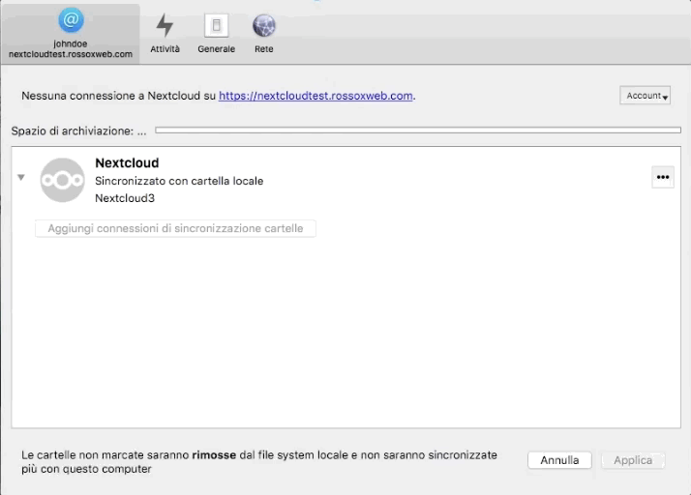Viewport: 691px width, 495px height.
Task: Open the three-dots folder options menu
Action: [x=663, y=177]
